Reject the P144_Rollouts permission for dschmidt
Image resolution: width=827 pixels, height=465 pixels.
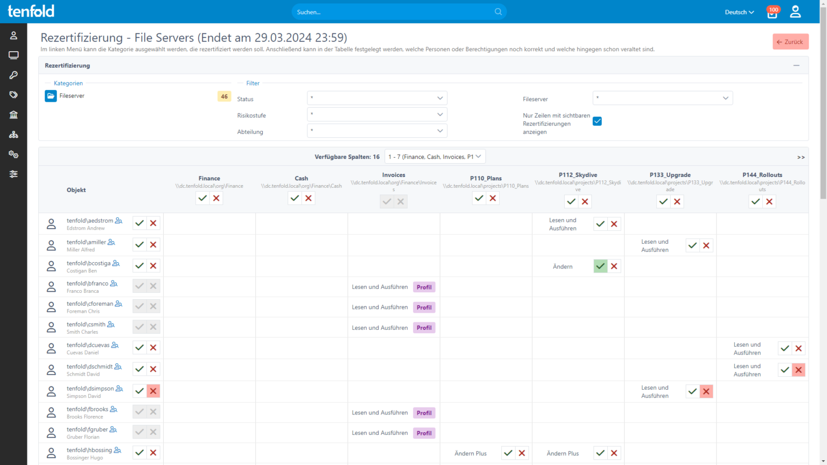click(x=798, y=370)
